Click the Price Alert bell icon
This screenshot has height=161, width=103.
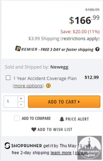click(62, 119)
